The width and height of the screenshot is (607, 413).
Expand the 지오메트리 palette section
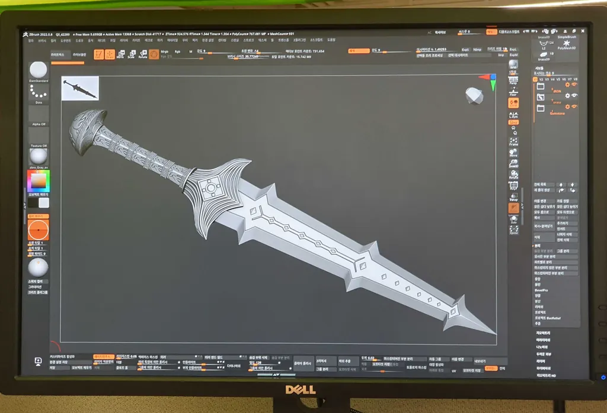543,333
